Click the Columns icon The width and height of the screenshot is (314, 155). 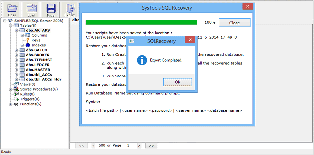click(x=28, y=35)
